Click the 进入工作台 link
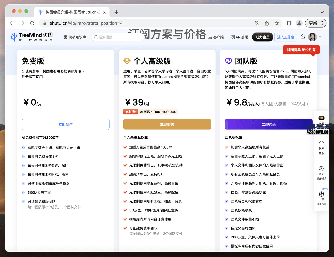This screenshot has height=257, width=334. coord(286,37)
